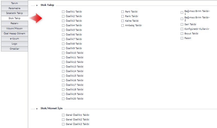The image size is (217, 128).
Task: Tick the Genel Özellik2 Takibi checkbox
Action: pyautogui.click(x=63, y=120)
